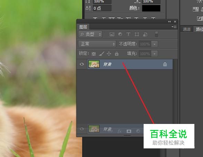Click the baseline shift 0 点 field

(102, 8)
